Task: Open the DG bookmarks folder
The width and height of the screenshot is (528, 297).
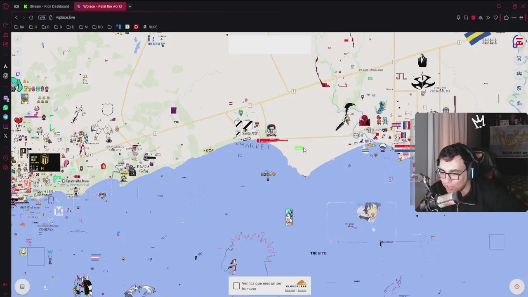Action: click(x=98, y=27)
